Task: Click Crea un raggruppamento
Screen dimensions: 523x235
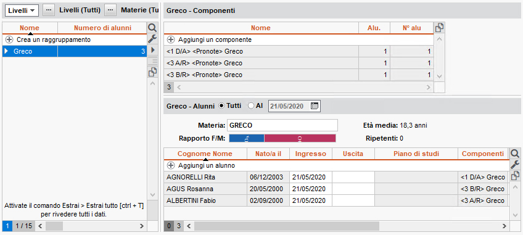Action: tap(54, 39)
